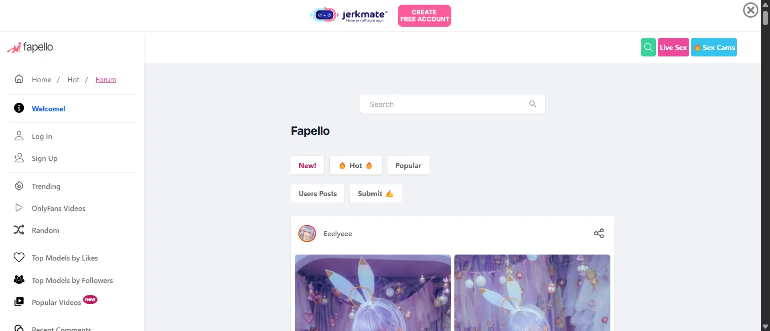Select the Popular tab
Screen dimensions: 770x331
[x=408, y=165]
